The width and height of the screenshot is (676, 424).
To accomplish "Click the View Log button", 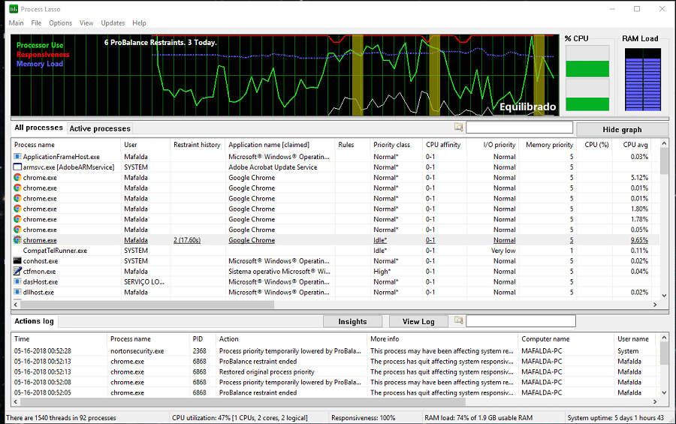I will coord(418,322).
